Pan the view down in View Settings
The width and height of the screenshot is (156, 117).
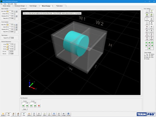click(149, 48)
